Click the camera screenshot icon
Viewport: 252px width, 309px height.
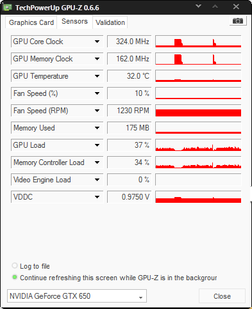click(x=238, y=21)
